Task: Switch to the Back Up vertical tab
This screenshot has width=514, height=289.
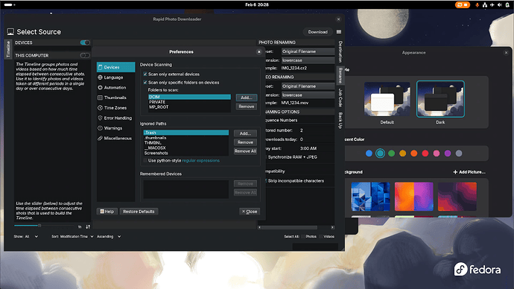Action: coord(340,120)
